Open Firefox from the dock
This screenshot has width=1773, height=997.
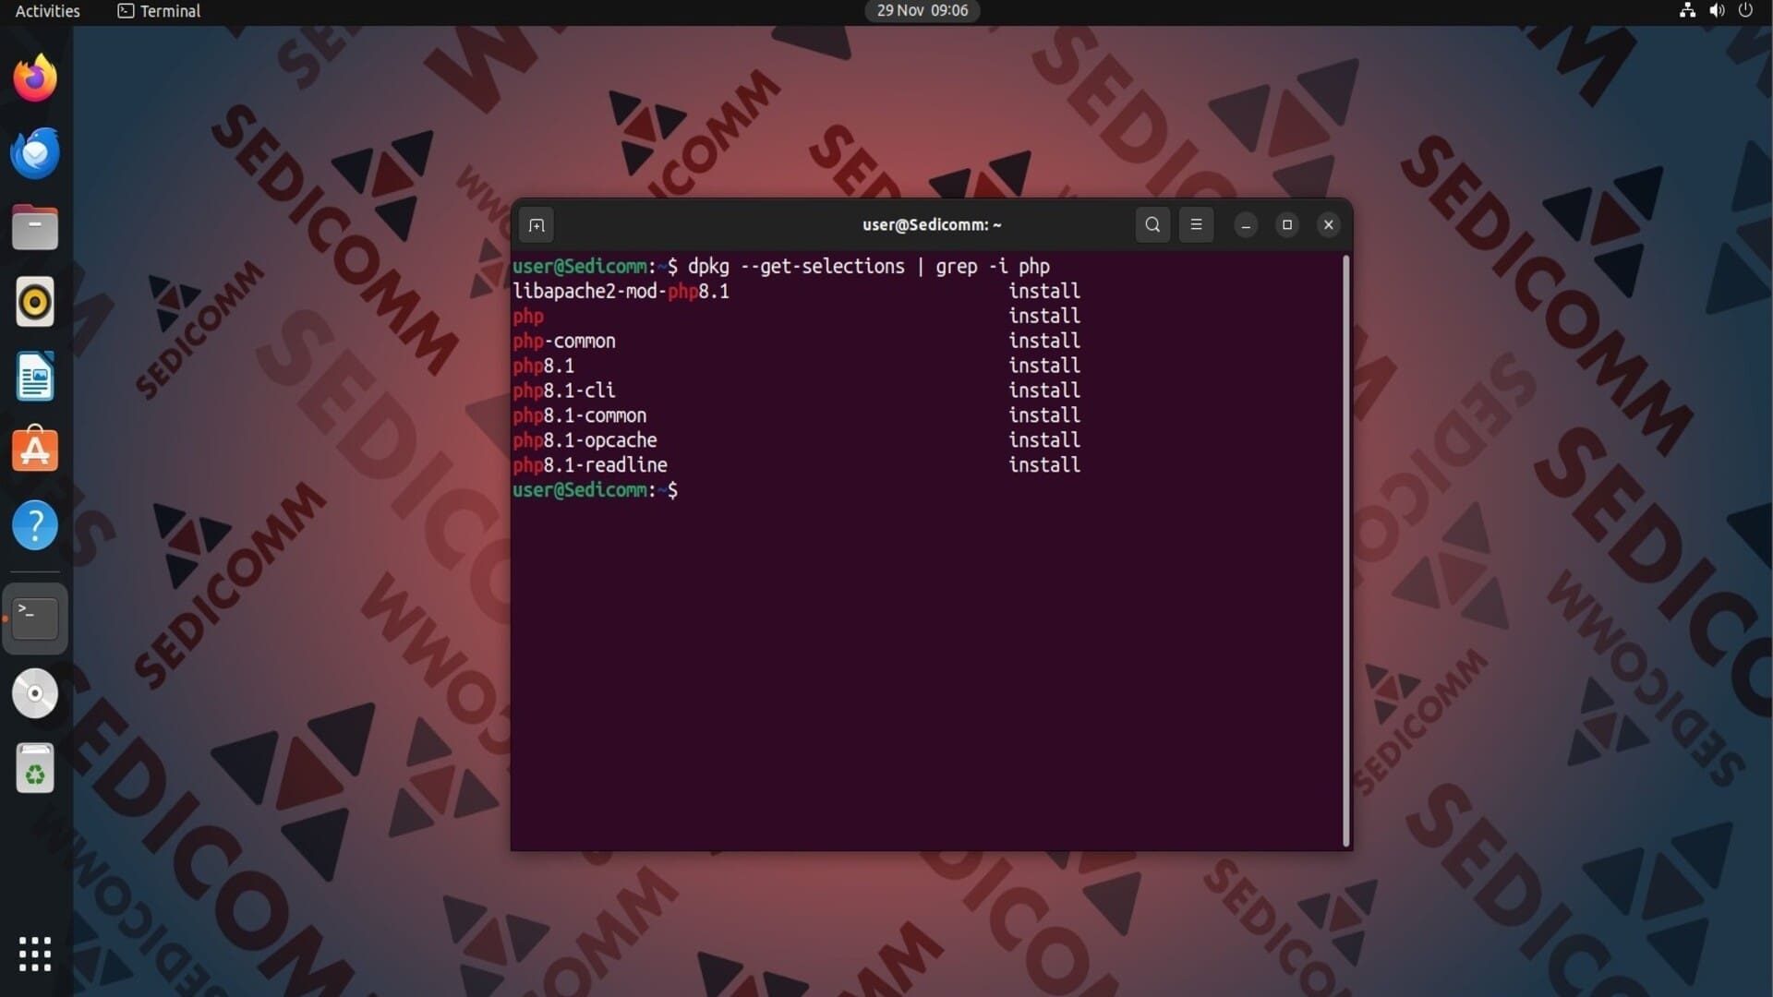click(x=35, y=78)
